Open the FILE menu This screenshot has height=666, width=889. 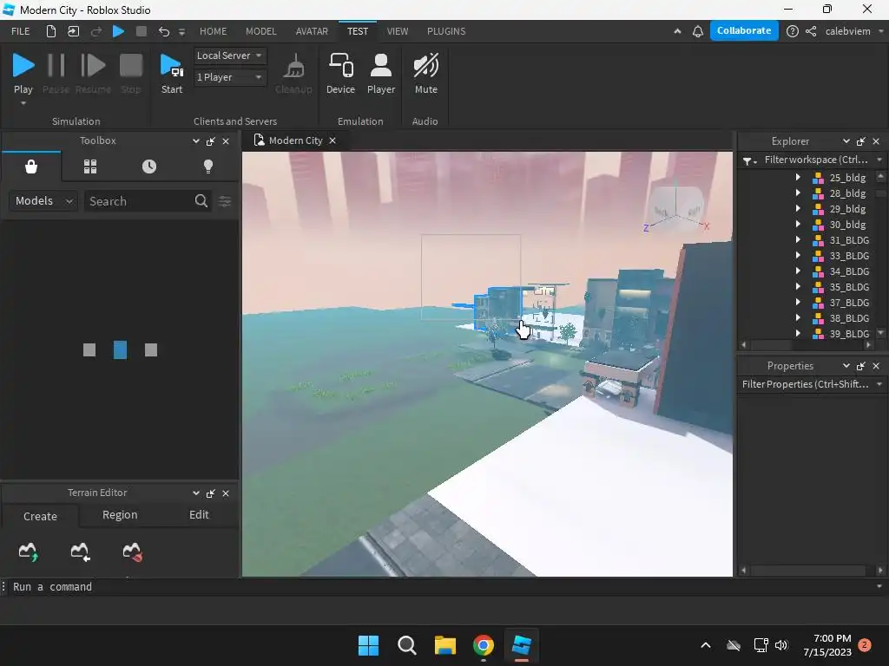click(x=21, y=31)
